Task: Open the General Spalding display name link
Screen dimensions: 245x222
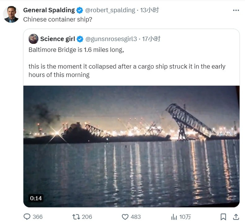Action: click(x=49, y=10)
